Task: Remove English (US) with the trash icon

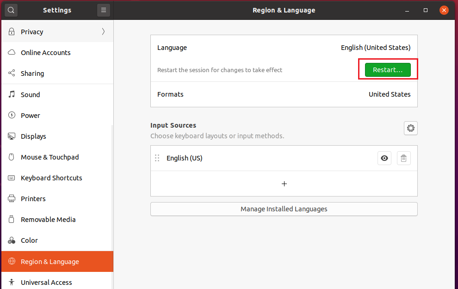Action: [403, 158]
